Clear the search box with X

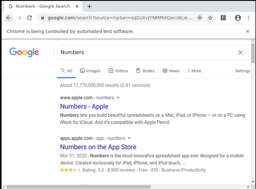pyautogui.click(x=240, y=52)
